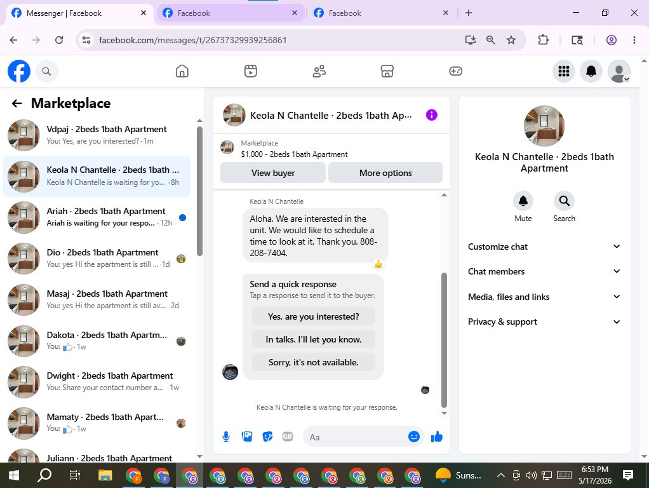Open the conversation information purple icon
Screen dimensions: 649x488
[x=431, y=115]
